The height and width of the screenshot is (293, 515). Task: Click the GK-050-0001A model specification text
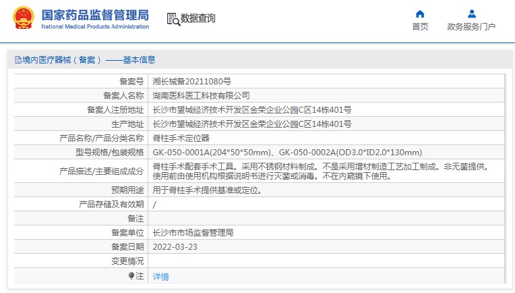coord(287,153)
